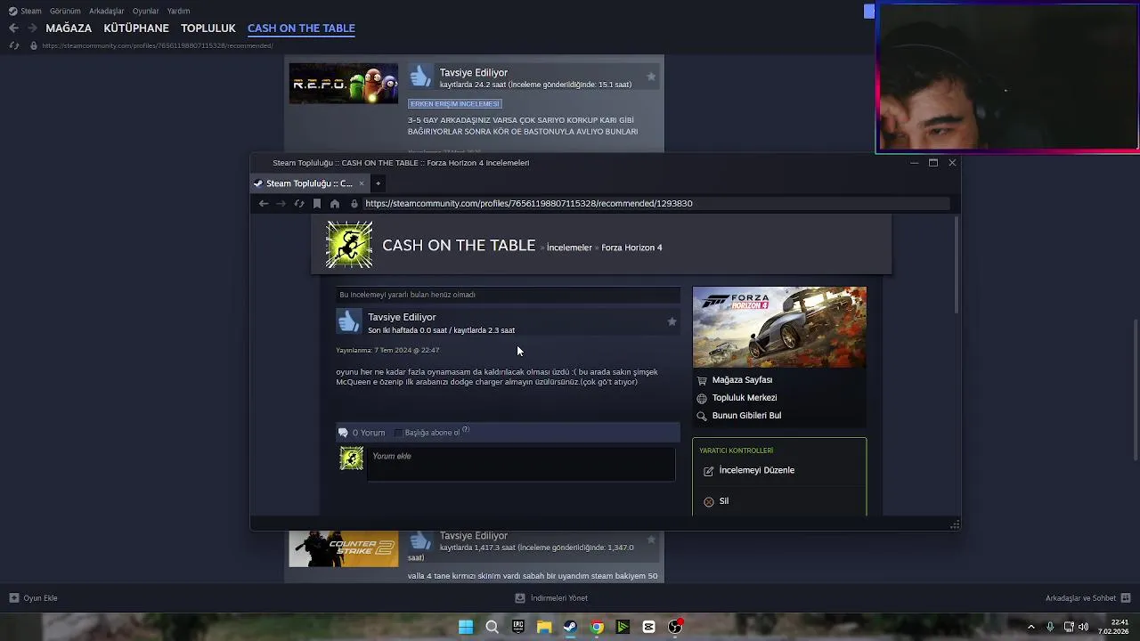
Task: Open İndirmeleri Yönet downloads manager
Action: click(x=551, y=598)
